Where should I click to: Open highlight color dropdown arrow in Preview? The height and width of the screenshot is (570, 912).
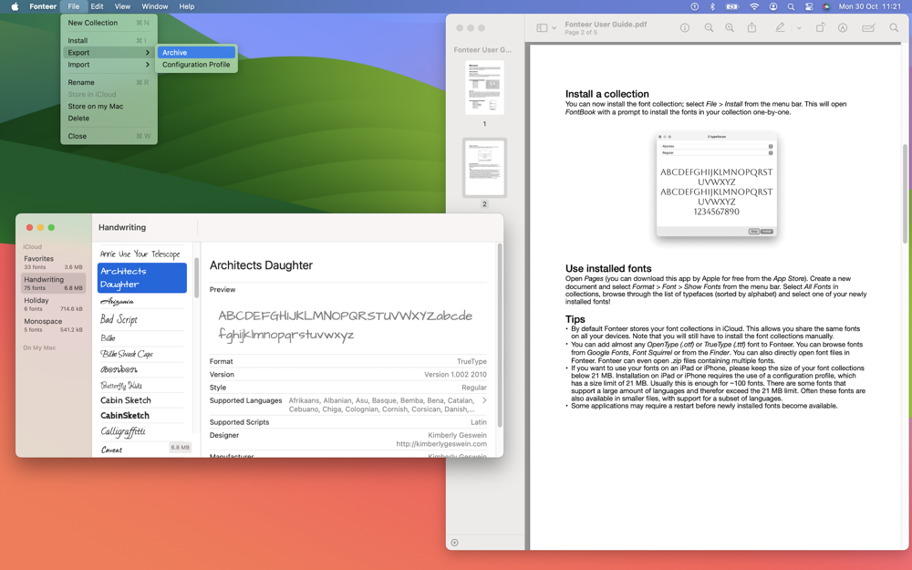799,28
